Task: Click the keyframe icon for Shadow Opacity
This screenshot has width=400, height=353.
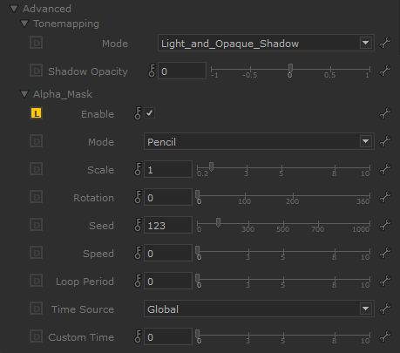Action: pyautogui.click(x=152, y=71)
